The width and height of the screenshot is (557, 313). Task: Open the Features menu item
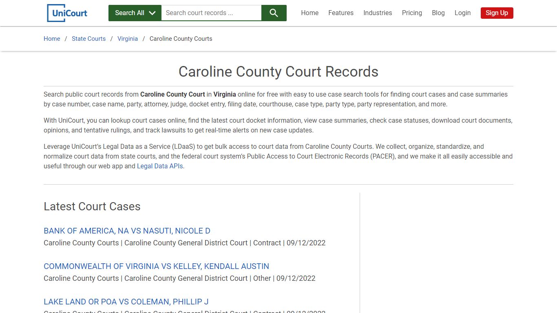pos(341,13)
